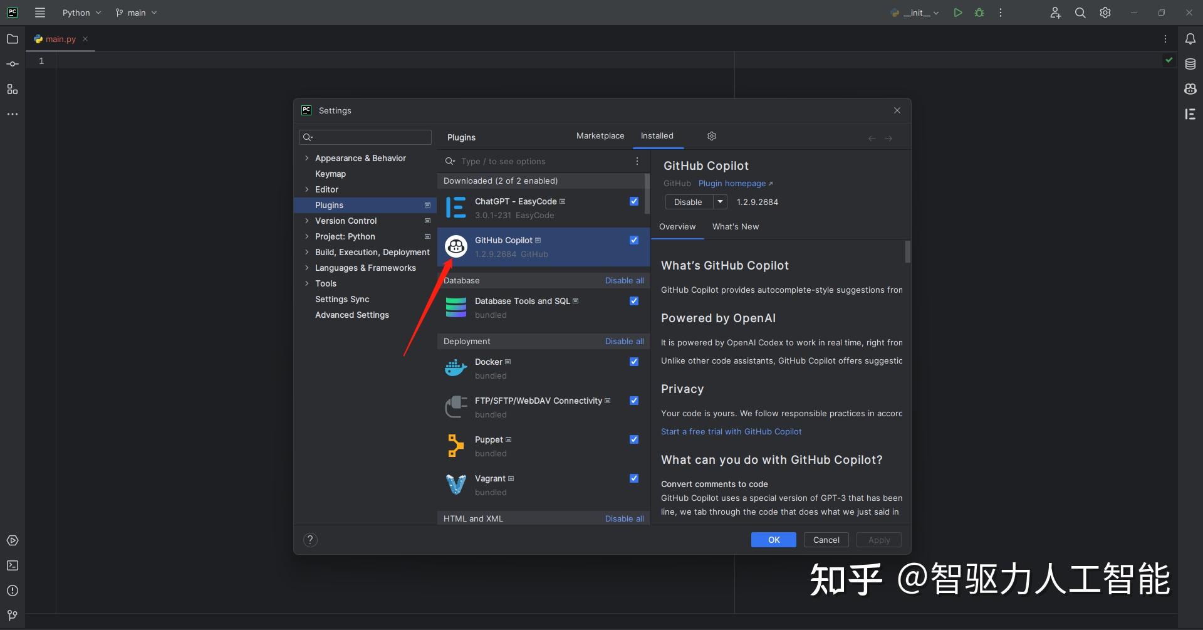1203x630 pixels.
Task: Disable the Docker plugin checkbox
Action: click(633, 362)
